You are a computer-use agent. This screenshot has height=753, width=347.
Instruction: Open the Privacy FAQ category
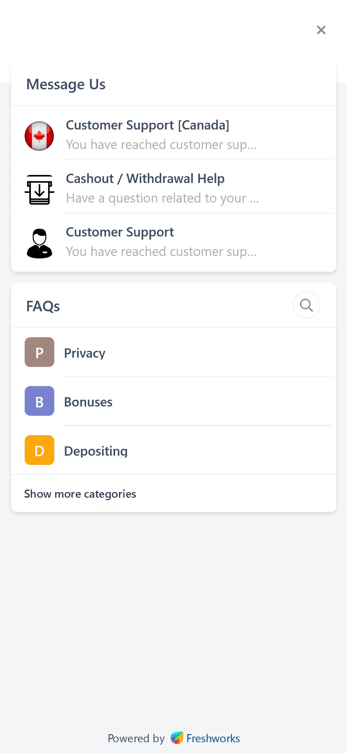point(85,353)
